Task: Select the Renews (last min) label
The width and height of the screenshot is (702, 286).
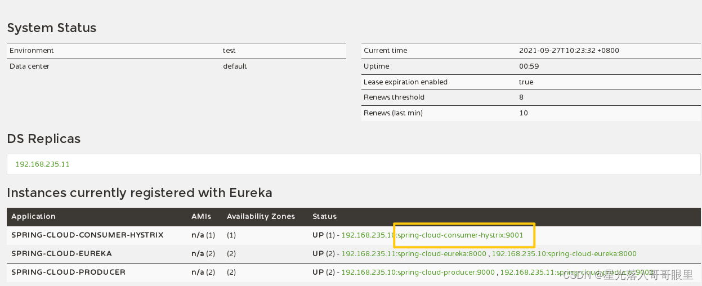Action: (x=393, y=113)
